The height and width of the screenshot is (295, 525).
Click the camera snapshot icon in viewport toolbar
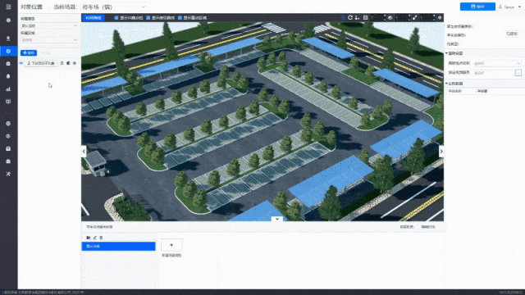tap(390, 17)
